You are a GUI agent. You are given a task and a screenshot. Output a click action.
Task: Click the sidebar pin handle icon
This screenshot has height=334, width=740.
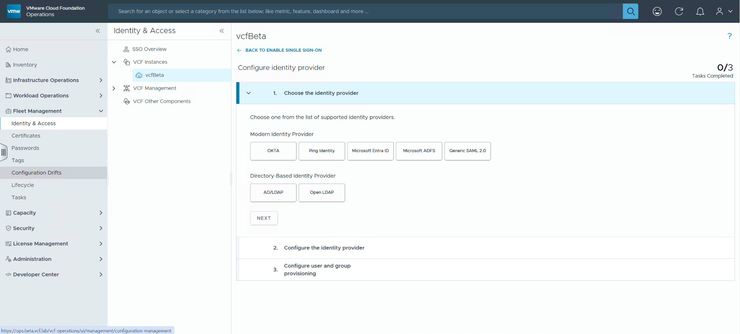(3, 152)
